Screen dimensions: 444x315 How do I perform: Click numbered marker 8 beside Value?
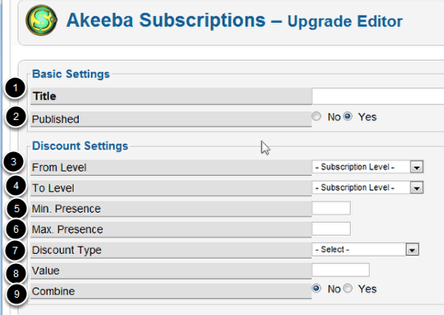coord(16,273)
